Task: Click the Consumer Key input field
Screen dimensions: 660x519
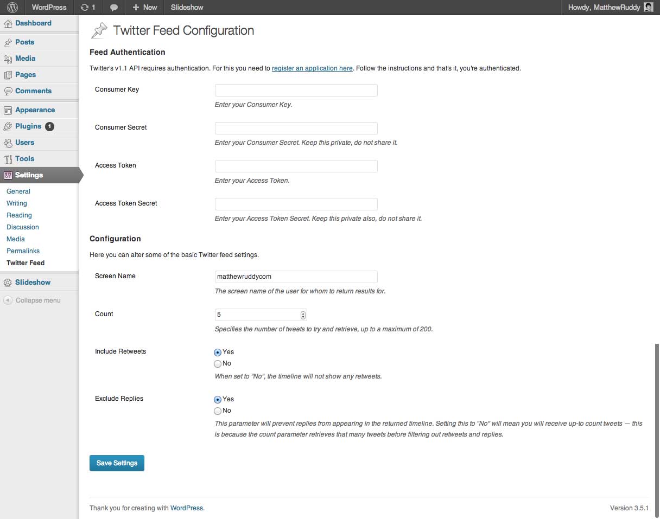Action: click(x=296, y=90)
